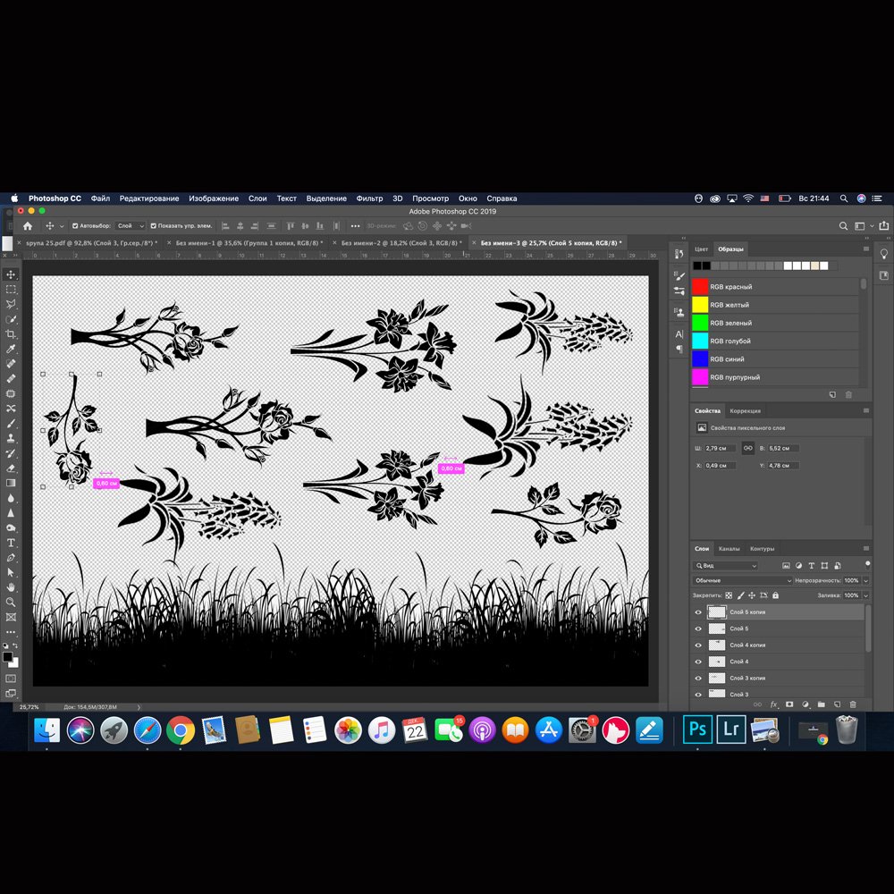This screenshot has height=894, width=894.
Task: Pick the Horizontal Type tool
Action: coord(11,543)
